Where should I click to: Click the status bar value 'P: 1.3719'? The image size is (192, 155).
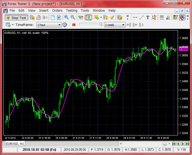(x=97, y=150)
